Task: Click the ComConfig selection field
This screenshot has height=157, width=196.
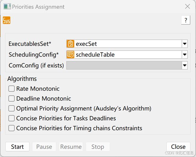Action: 124,65
